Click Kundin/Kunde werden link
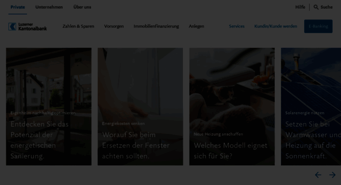This screenshot has width=341, height=185. point(276,26)
